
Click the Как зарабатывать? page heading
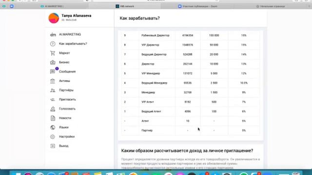pos(140,18)
